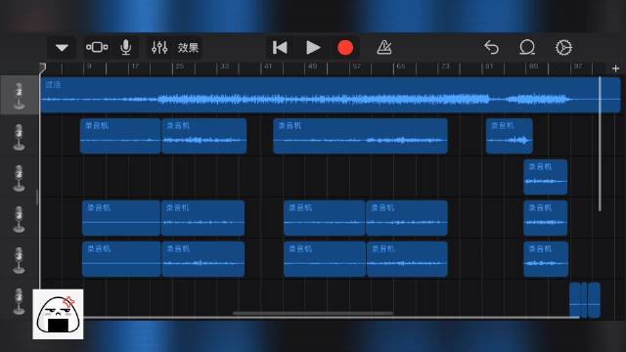
Task: Select the widest 录音机 region on second track
Action: click(360, 136)
